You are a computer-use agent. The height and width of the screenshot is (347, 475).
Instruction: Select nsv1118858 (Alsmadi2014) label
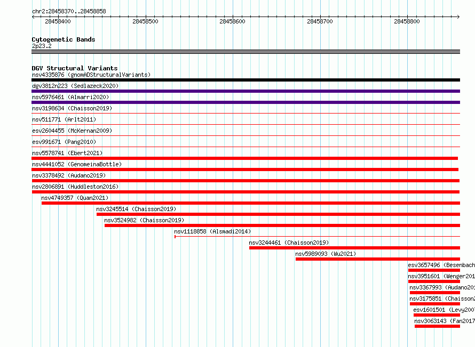(212, 231)
